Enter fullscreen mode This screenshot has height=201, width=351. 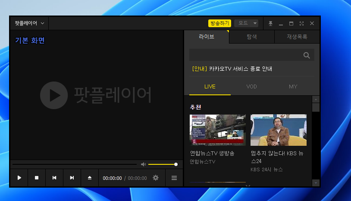pyautogui.click(x=301, y=23)
